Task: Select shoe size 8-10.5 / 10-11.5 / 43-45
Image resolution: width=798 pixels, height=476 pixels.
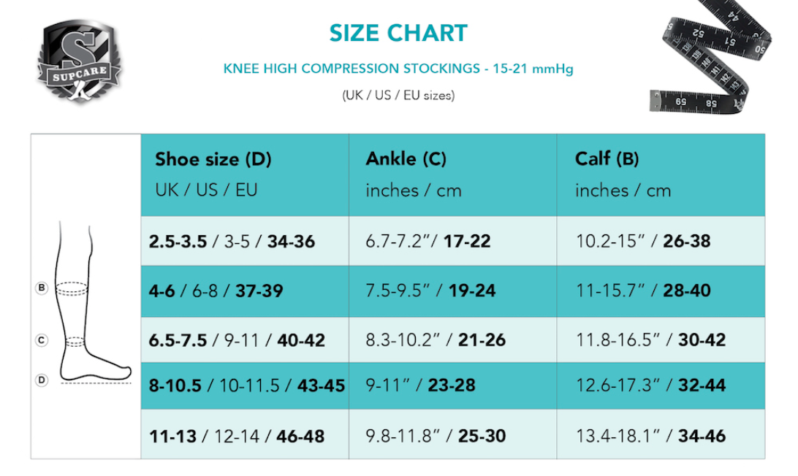Action: click(x=246, y=385)
